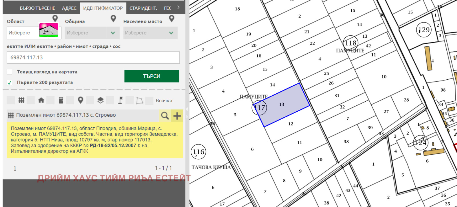This screenshot has height=207, width=457.
Task: Select the flag filter icon
Action: tap(120, 100)
